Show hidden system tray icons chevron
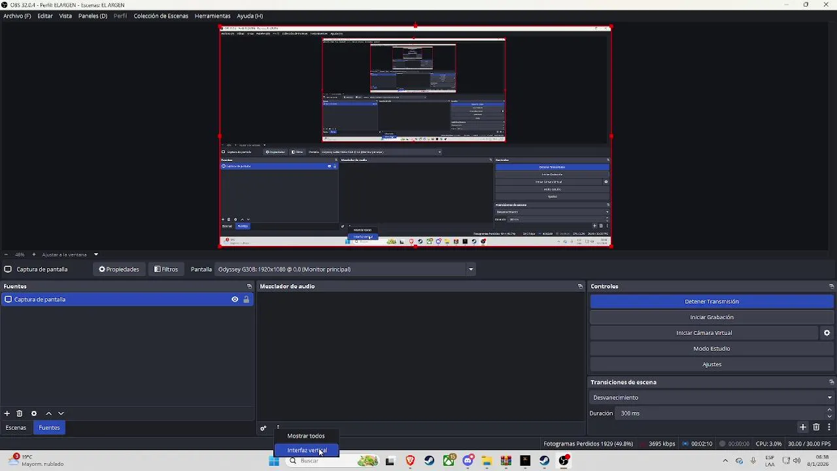 [x=725, y=461]
